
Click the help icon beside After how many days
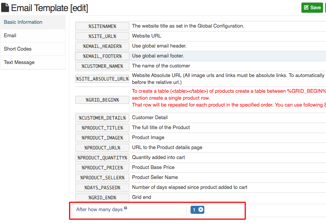tap(126, 208)
